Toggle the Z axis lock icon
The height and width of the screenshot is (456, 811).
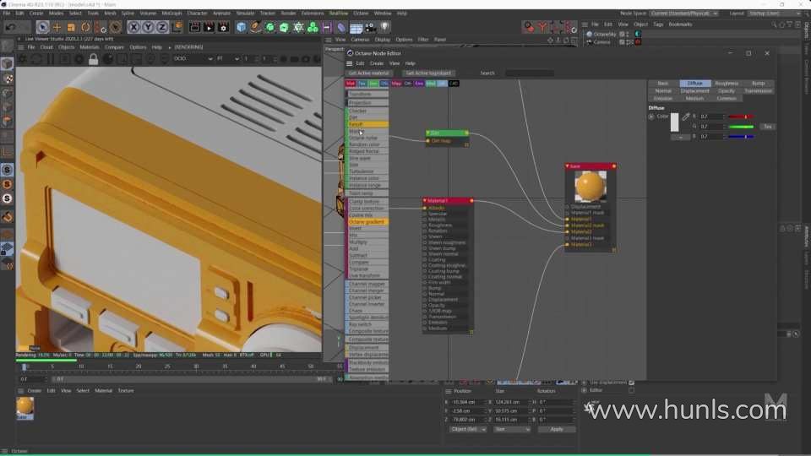point(162,27)
